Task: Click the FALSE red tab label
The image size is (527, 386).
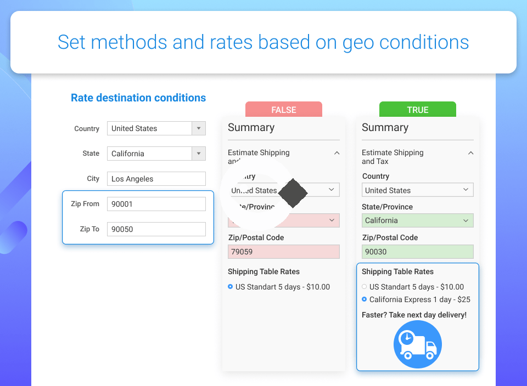Action: coord(284,110)
